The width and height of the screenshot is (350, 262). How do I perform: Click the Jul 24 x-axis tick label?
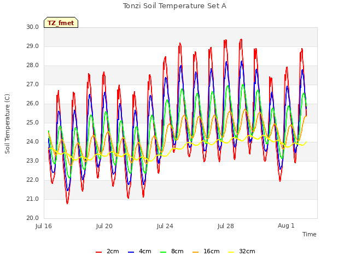coord(165,226)
